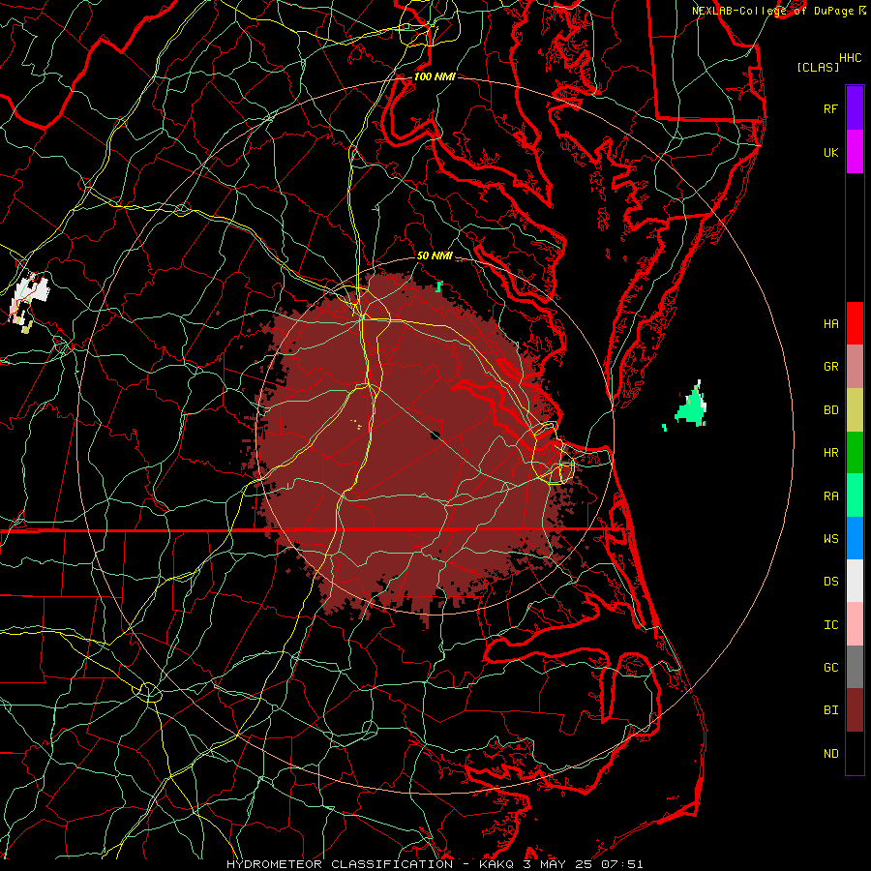Image resolution: width=871 pixels, height=871 pixels.
Task: Pick the RA light green legend swatch
Action: coord(855,495)
